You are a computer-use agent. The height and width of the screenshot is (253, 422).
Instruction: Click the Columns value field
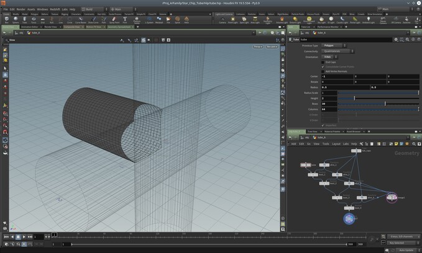click(x=329, y=109)
